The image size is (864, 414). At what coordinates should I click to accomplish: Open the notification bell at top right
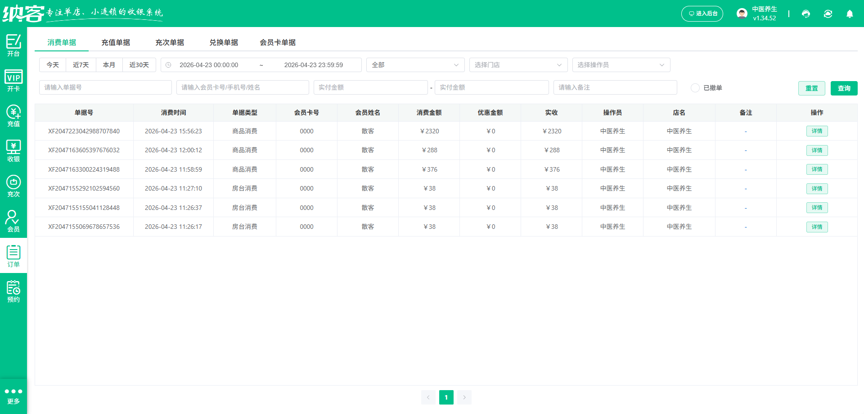click(850, 14)
